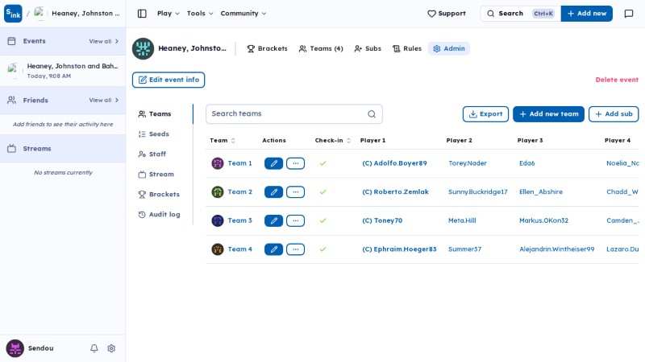
Task: Click the Friends people icon
Action: pyautogui.click(x=11, y=100)
